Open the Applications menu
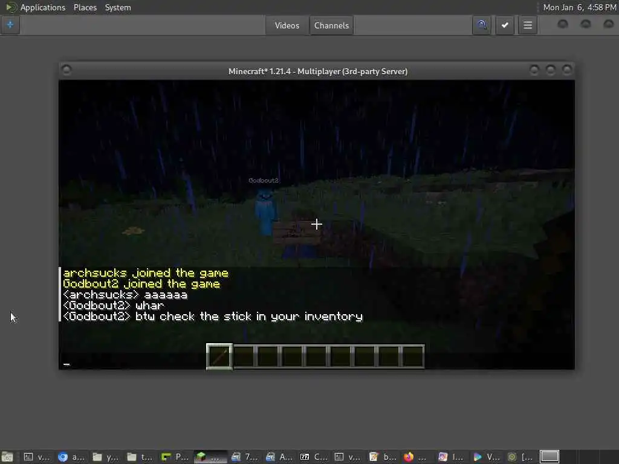Screen dimensions: 619x464 (43, 7)
